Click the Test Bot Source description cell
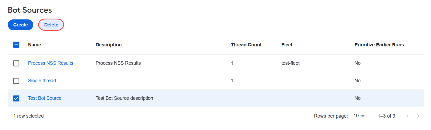 [124, 98]
